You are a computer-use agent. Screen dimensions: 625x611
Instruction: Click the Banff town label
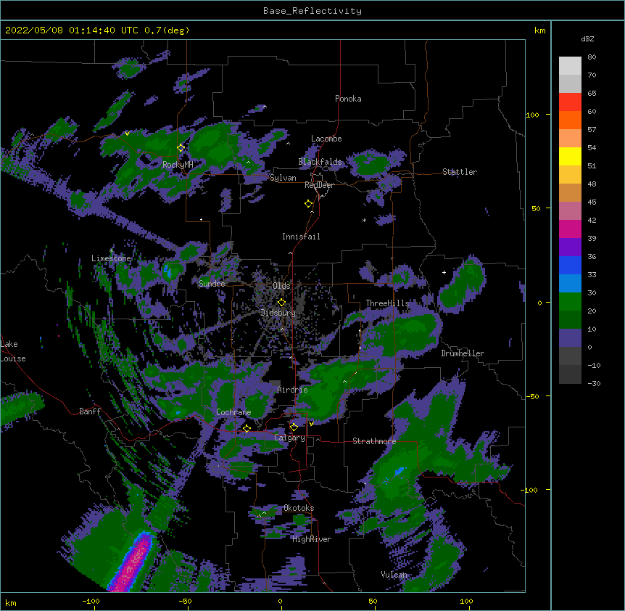90,411
